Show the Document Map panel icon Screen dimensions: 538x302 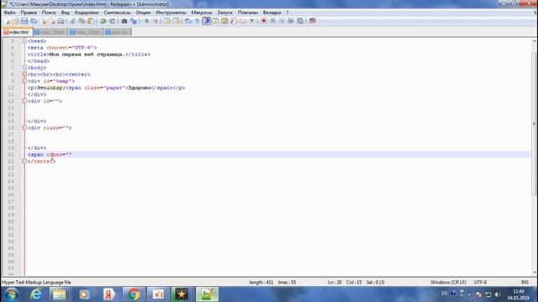pyautogui.click(x=224, y=21)
